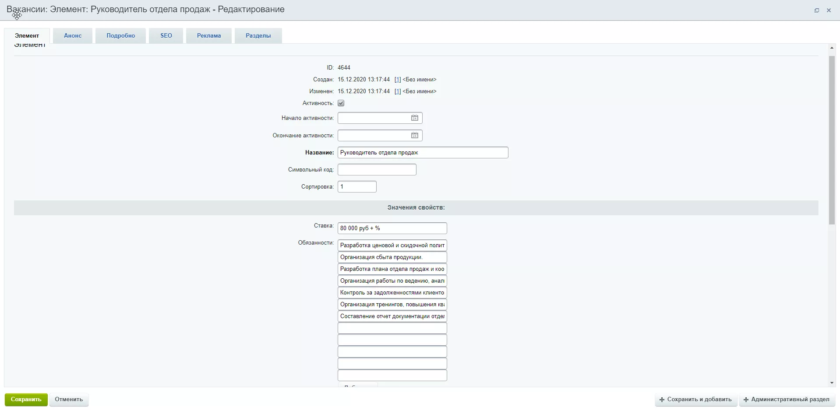The image size is (840, 410).
Task: Click field 'Контроль за задолженностями'
Action: [392, 293]
